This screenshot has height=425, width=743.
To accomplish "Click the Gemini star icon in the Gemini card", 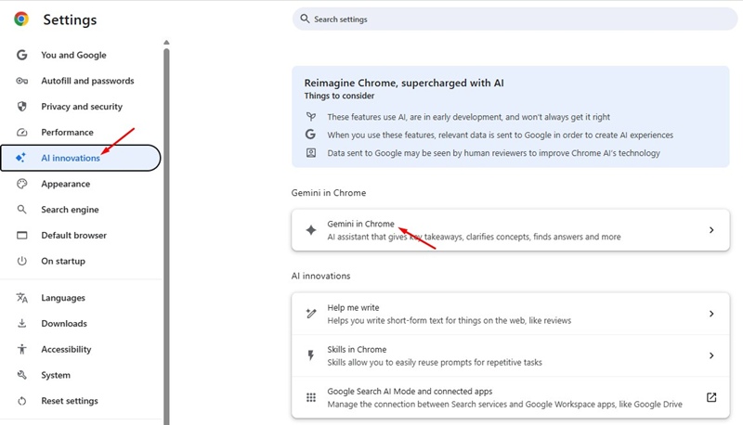I will point(311,230).
